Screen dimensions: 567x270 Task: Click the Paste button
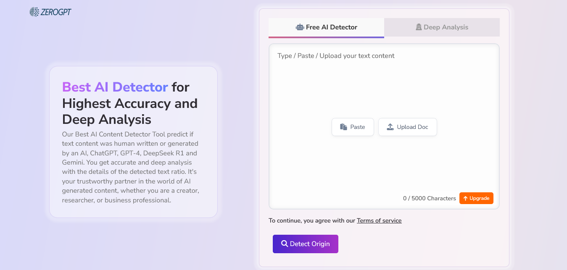coord(353,127)
